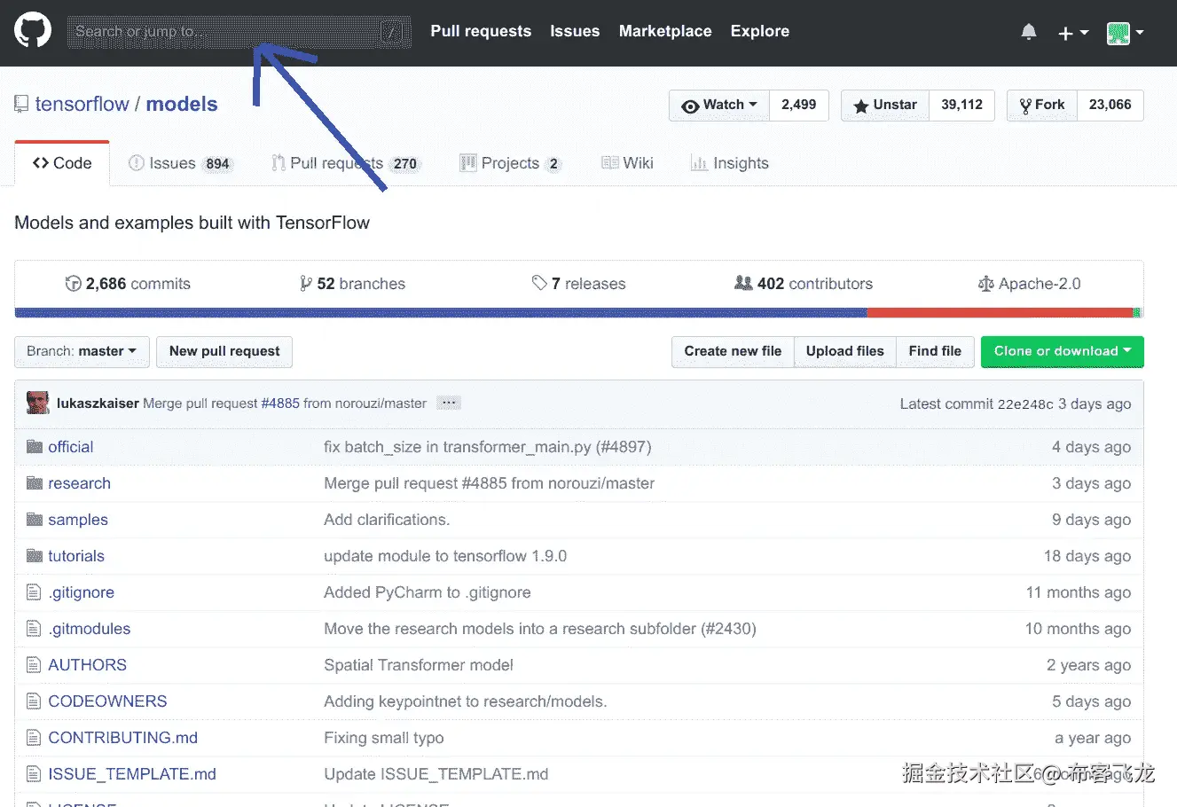
Task: Click the .gitignore file icon
Action: (34, 592)
